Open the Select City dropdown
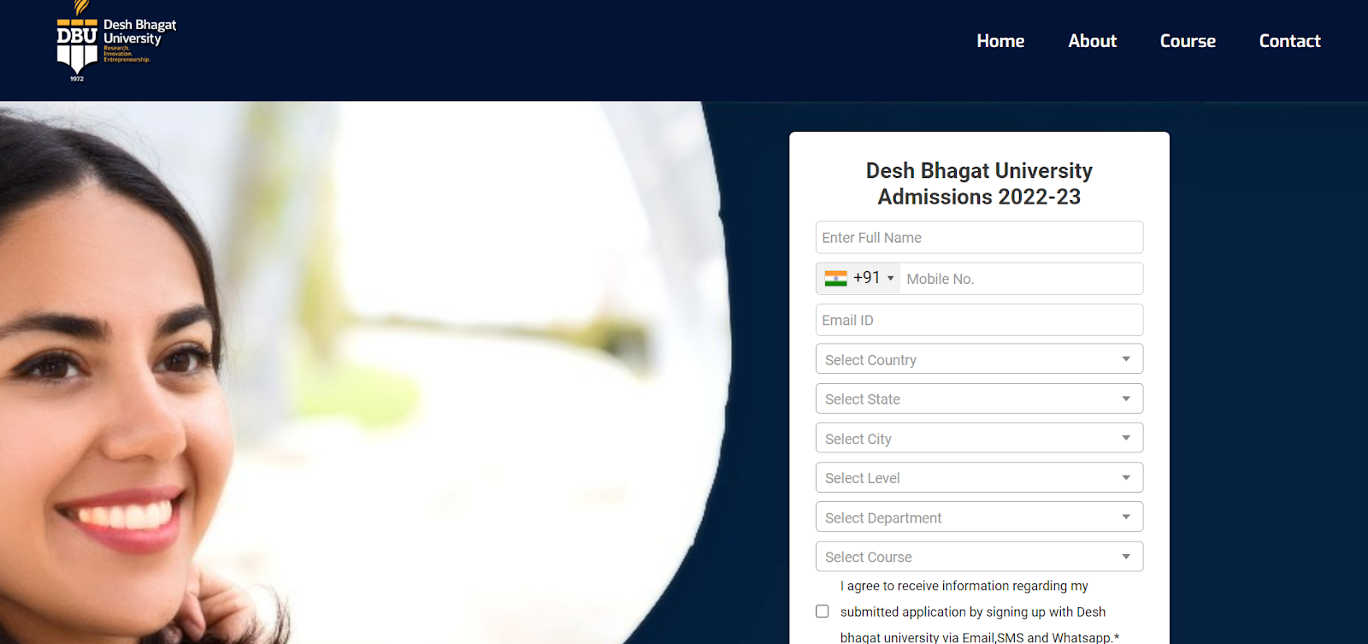1368x644 pixels. pos(979,438)
